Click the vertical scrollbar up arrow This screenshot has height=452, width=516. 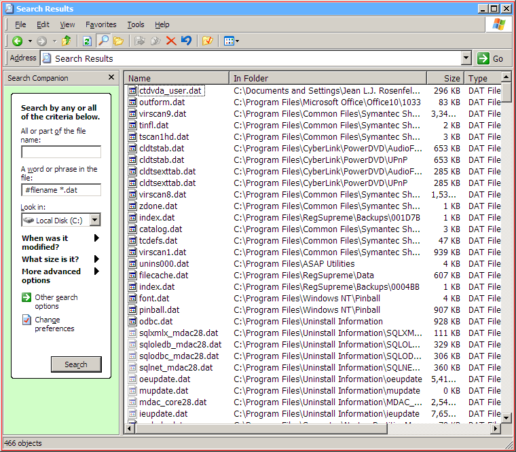(506, 77)
